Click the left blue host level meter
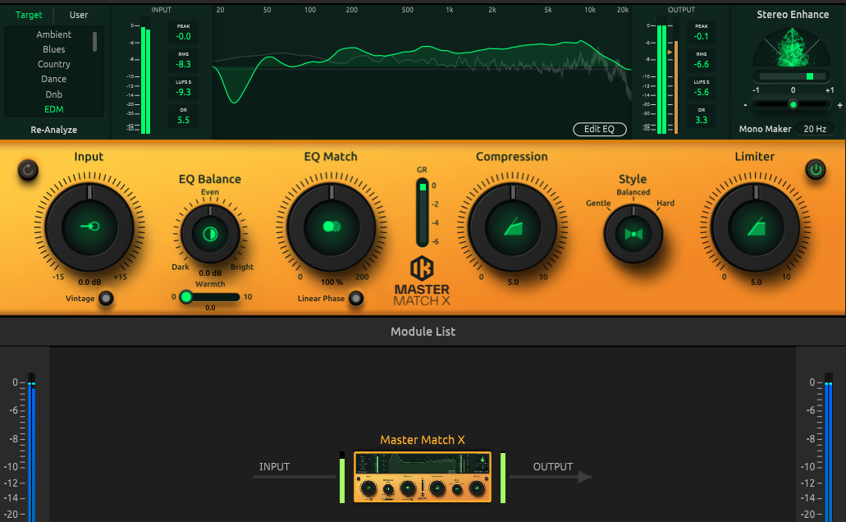The height and width of the screenshot is (522, 846). [x=31, y=447]
